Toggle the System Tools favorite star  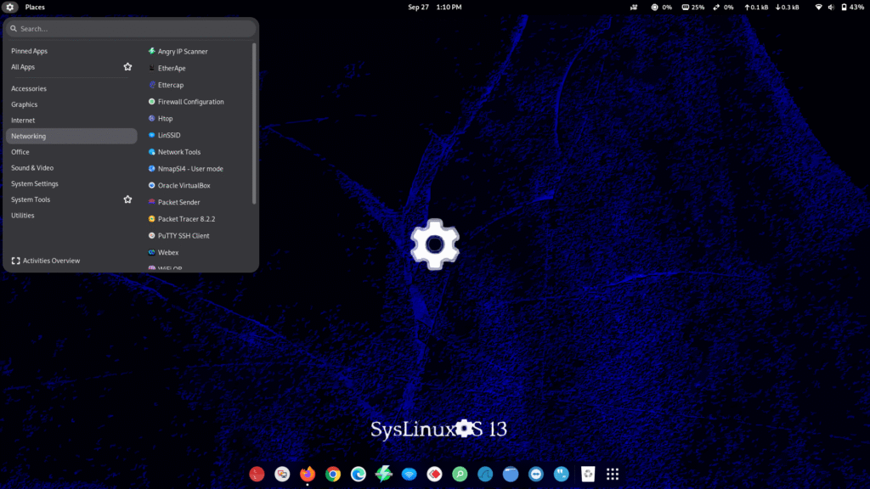pos(127,199)
